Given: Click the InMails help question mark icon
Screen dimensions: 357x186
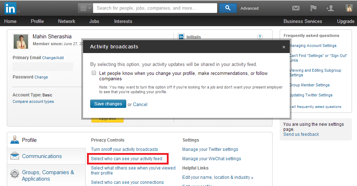Looking at the screenshot, I should (x=260, y=37).
